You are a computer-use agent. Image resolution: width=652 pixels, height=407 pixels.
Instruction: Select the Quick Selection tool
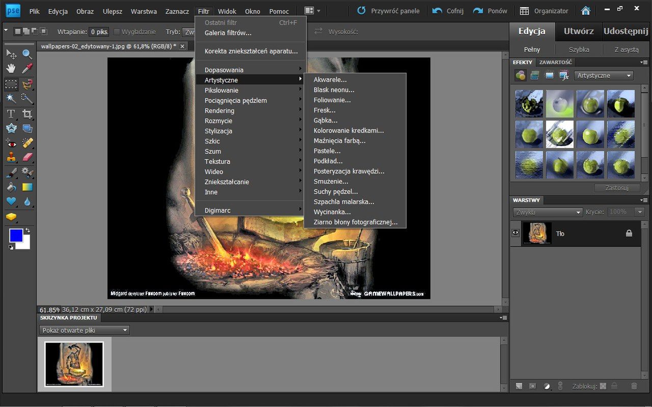(x=27, y=98)
